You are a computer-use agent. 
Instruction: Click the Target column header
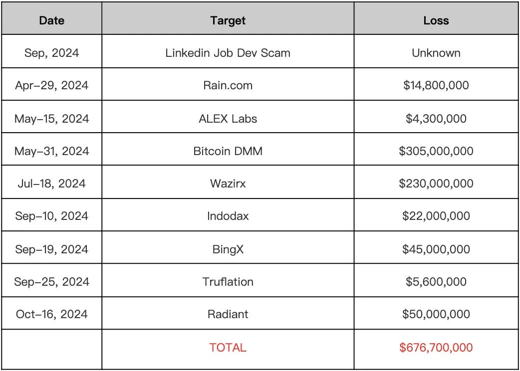click(x=228, y=20)
